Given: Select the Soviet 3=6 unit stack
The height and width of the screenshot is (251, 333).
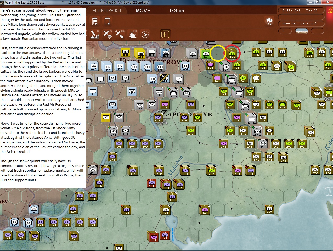Looking at the screenshot, I should (276, 66).
